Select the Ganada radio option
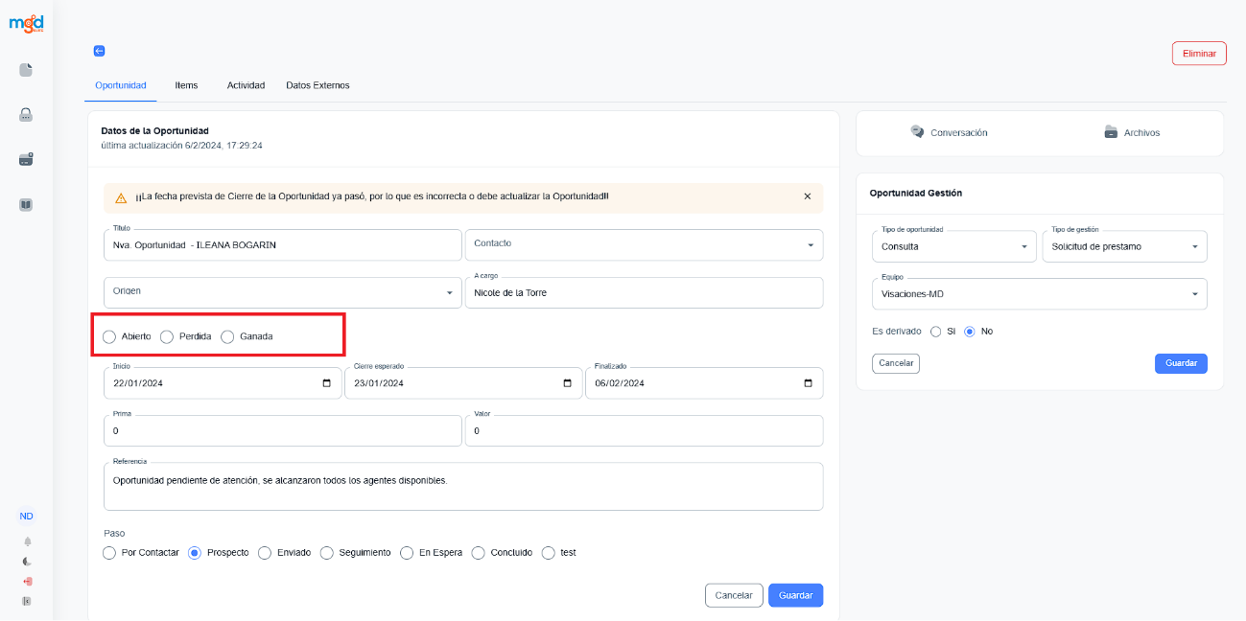Image resolution: width=1246 pixels, height=621 pixels. click(x=227, y=336)
